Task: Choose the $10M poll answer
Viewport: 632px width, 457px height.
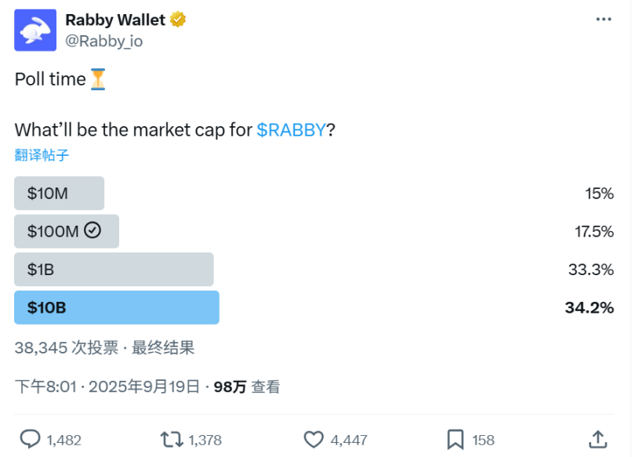Action: 59,193
